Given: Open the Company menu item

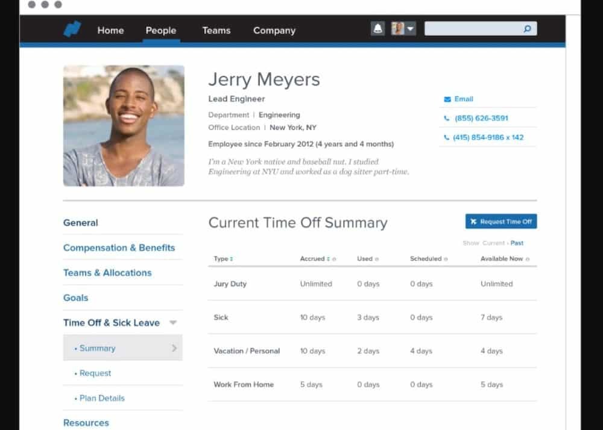Looking at the screenshot, I should (274, 30).
